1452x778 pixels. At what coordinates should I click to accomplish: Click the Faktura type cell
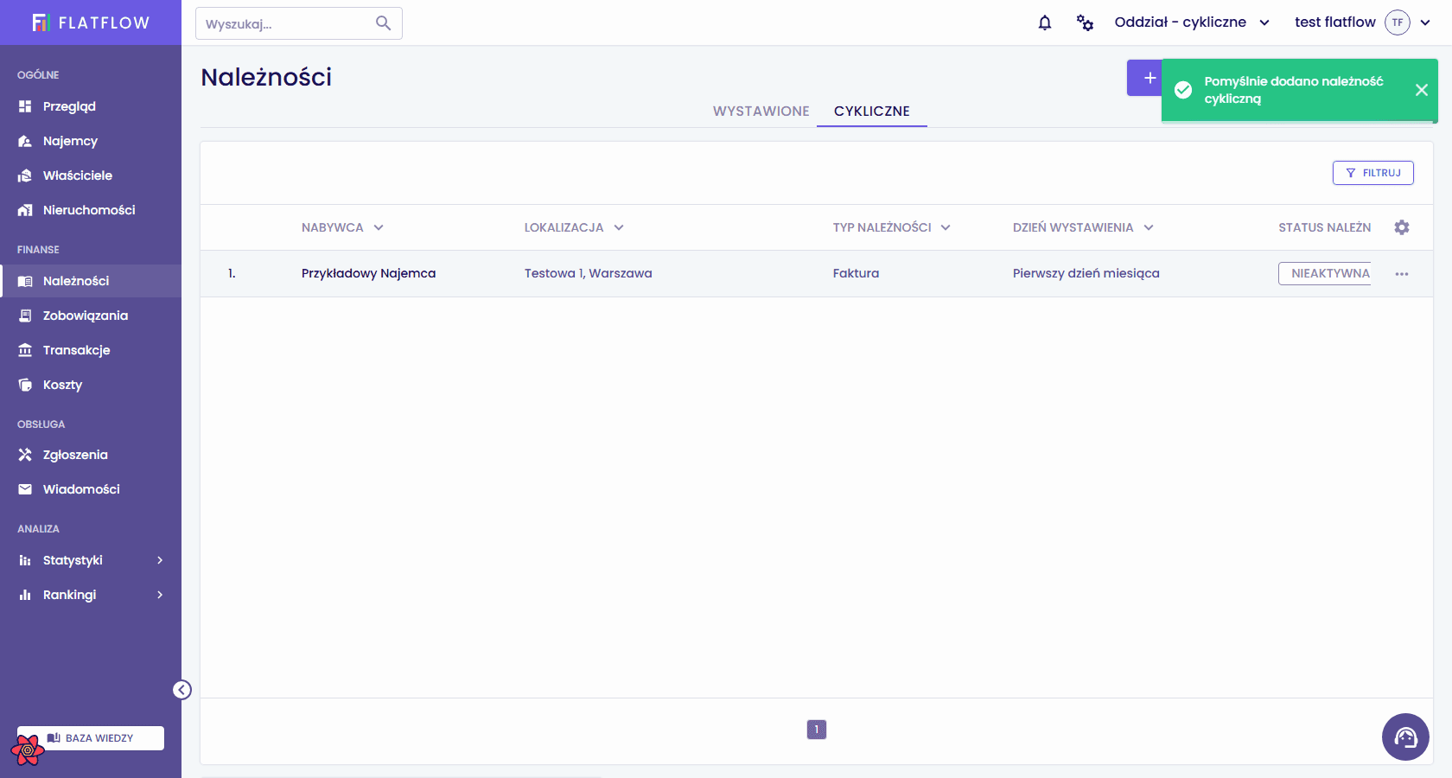coord(856,273)
